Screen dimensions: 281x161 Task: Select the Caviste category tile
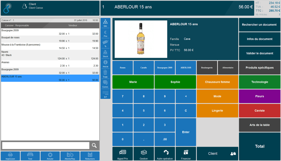click(x=260, y=111)
